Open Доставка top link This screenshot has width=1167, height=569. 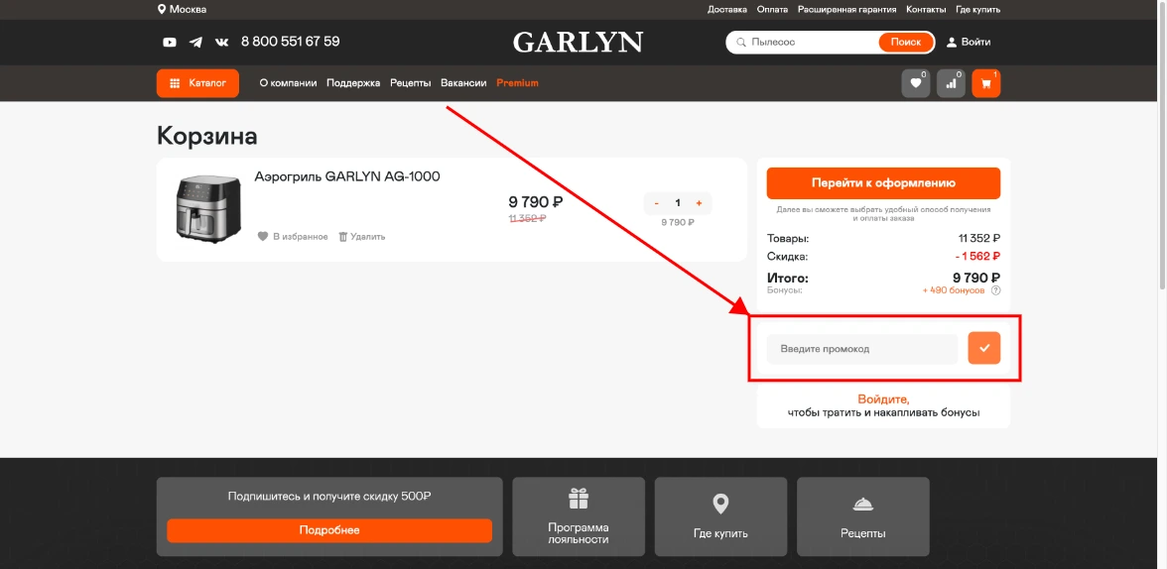[727, 10]
